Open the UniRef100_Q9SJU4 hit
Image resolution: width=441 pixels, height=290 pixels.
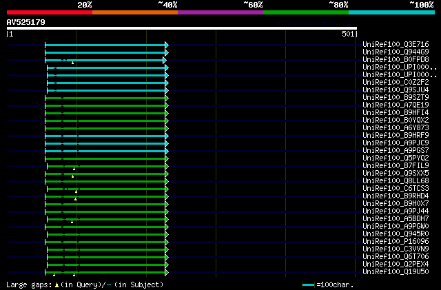tap(396, 90)
